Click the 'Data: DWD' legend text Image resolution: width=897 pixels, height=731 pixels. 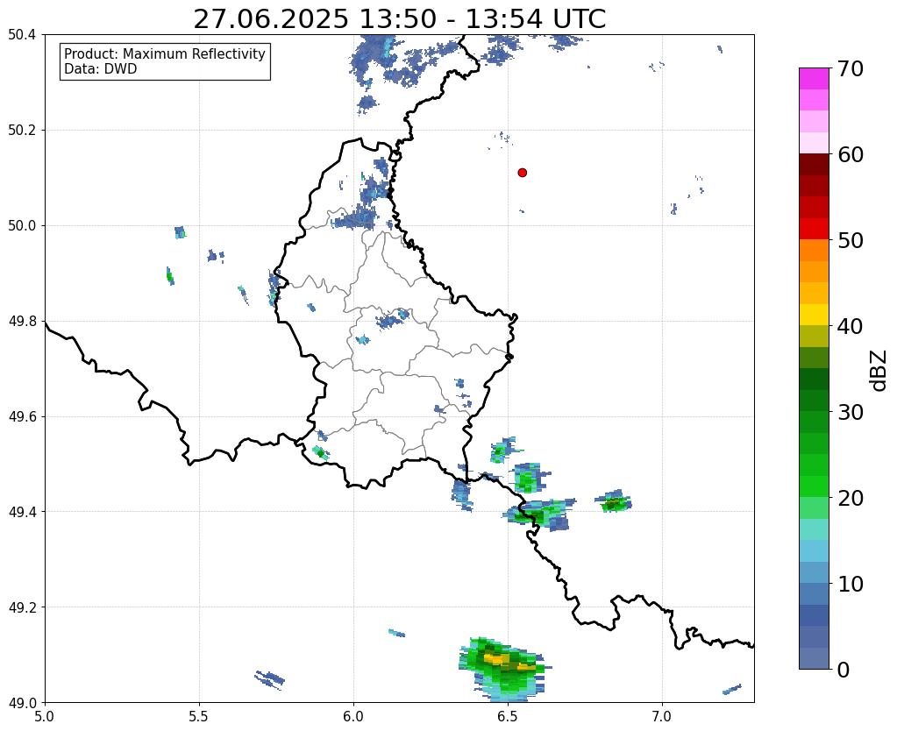coord(100,69)
